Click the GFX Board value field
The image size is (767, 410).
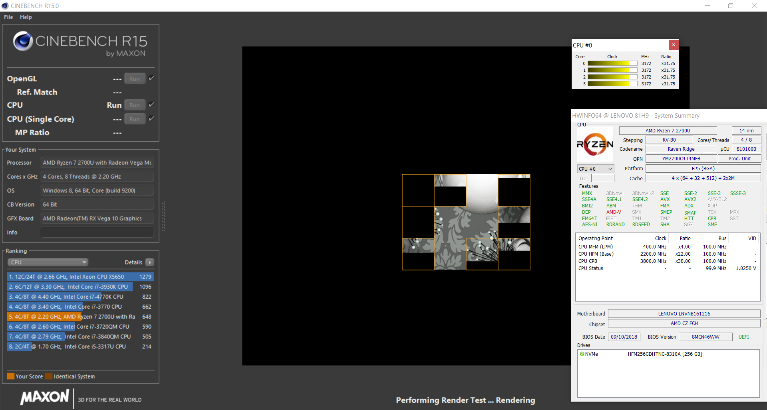pyautogui.click(x=97, y=218)
